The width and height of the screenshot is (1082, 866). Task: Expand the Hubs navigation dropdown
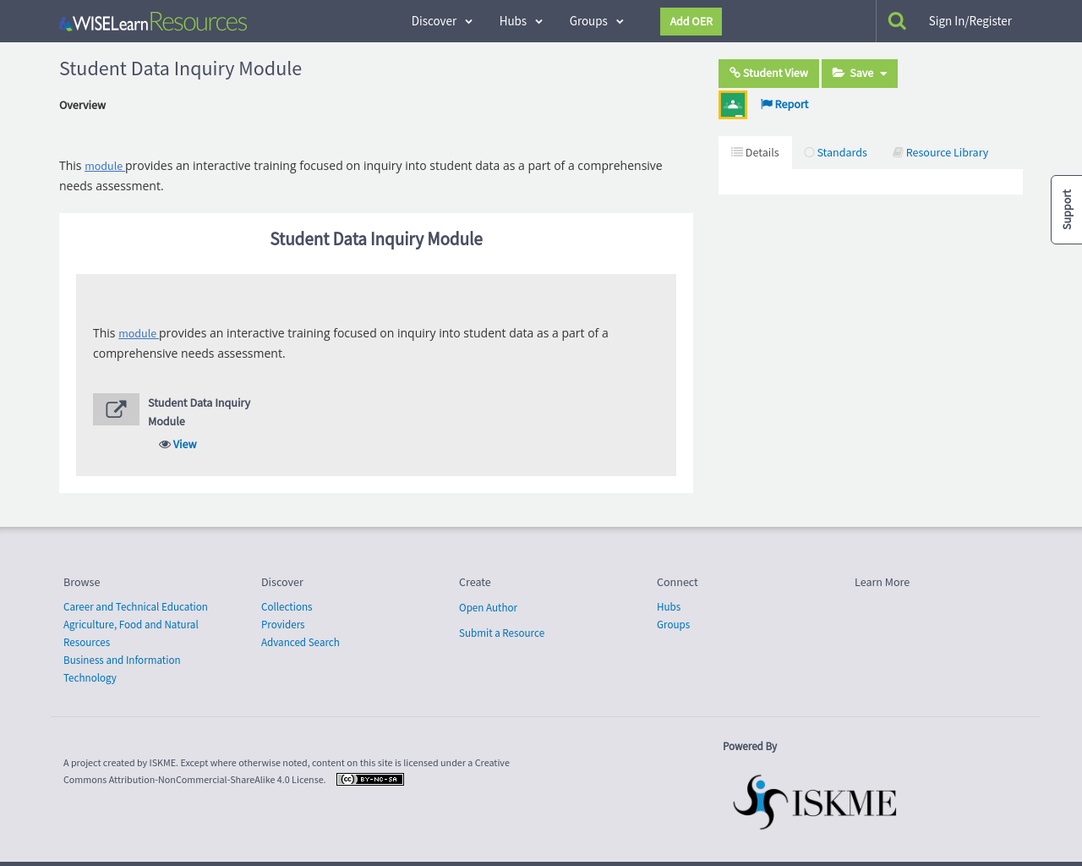(522, 20)
